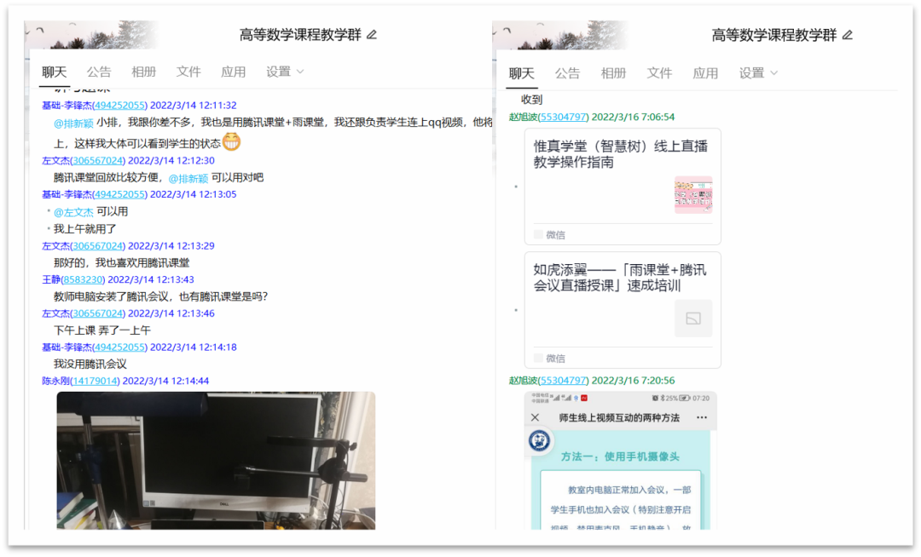Click the edit pencil beside the right group name
Viewport: 921px width, 557px height.
tap(847, 35)
